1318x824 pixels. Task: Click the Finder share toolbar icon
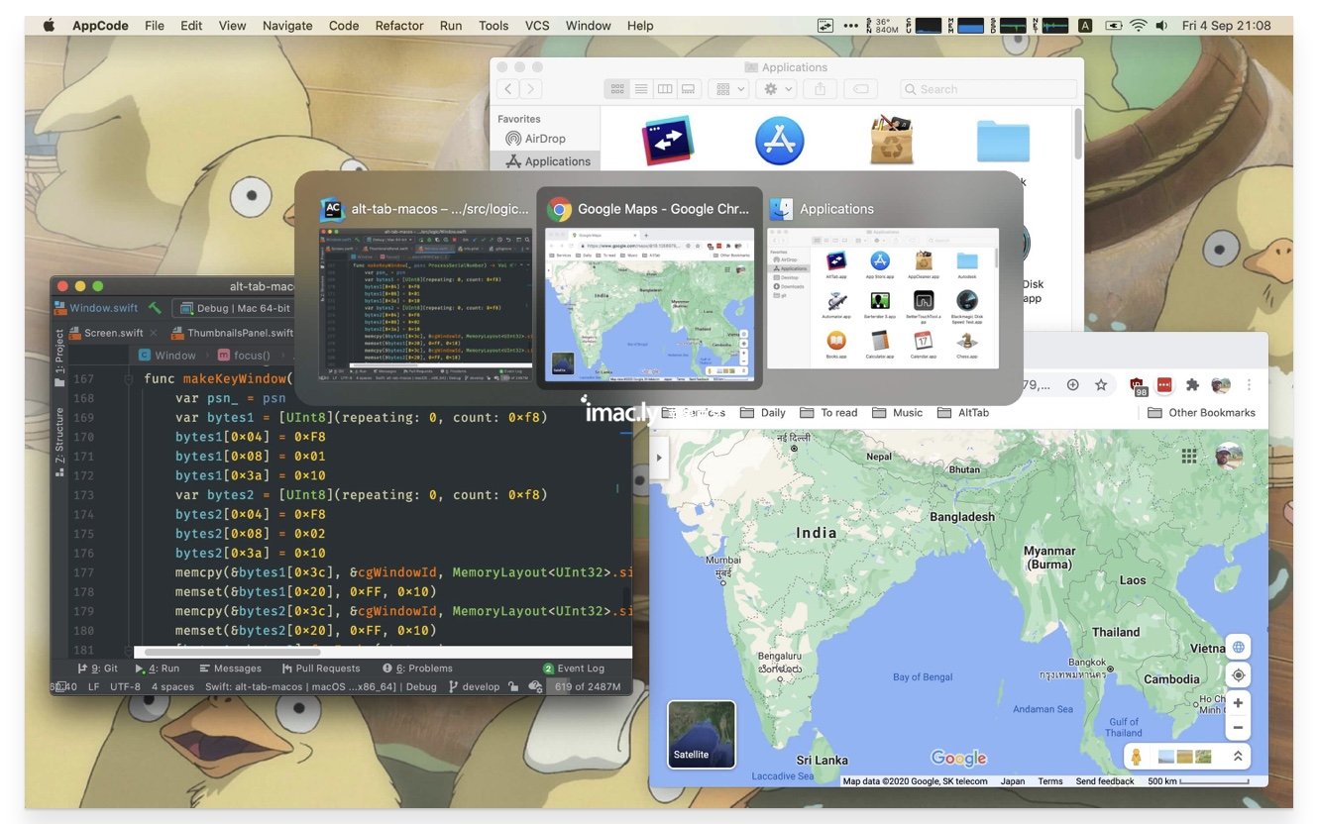point(820,89)
